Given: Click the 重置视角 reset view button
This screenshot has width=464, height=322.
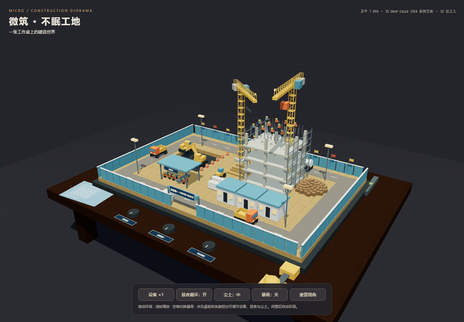Looking at the screenshot, I should click(x=308, y=295).
